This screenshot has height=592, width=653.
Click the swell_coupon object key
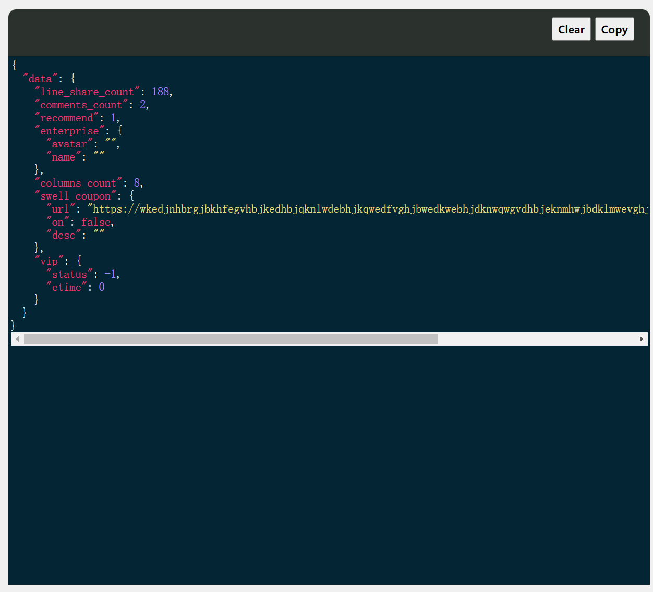75,196
